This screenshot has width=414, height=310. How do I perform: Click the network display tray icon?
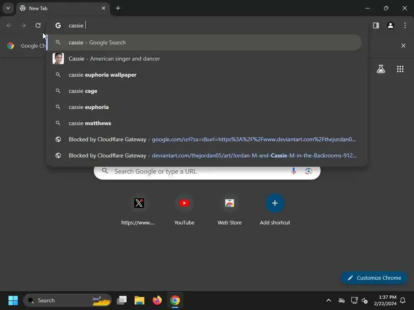click(x=354, y=300)
